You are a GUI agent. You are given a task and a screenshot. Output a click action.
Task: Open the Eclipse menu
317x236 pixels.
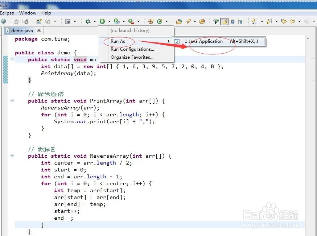click(7, 13)
